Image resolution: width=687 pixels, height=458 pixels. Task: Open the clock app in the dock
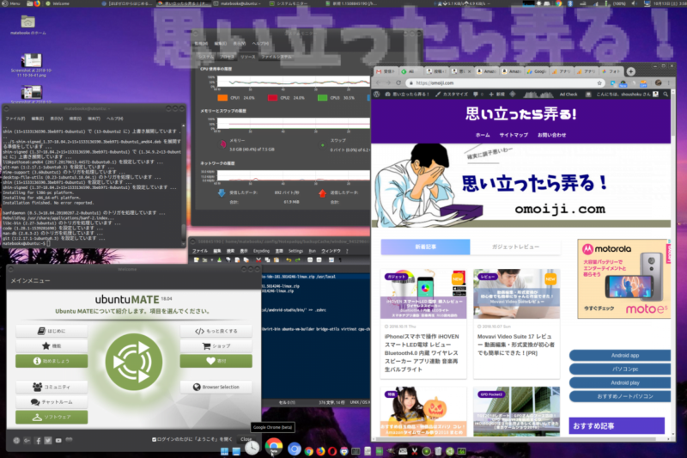pos(252,448)
